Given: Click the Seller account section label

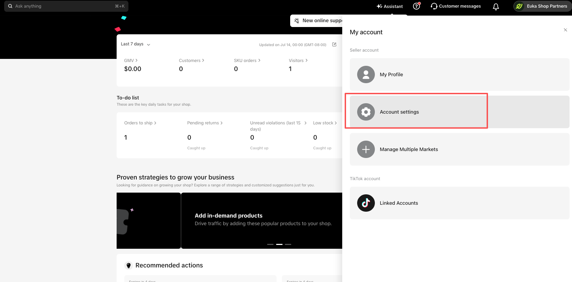Looking at the screenshot, I should click(x=364, y=50).
